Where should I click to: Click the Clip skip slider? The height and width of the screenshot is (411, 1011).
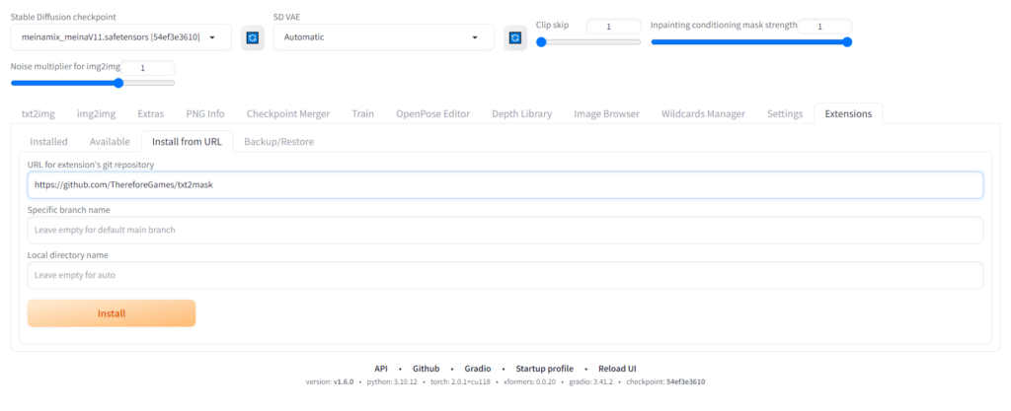[x=589, y=42]
